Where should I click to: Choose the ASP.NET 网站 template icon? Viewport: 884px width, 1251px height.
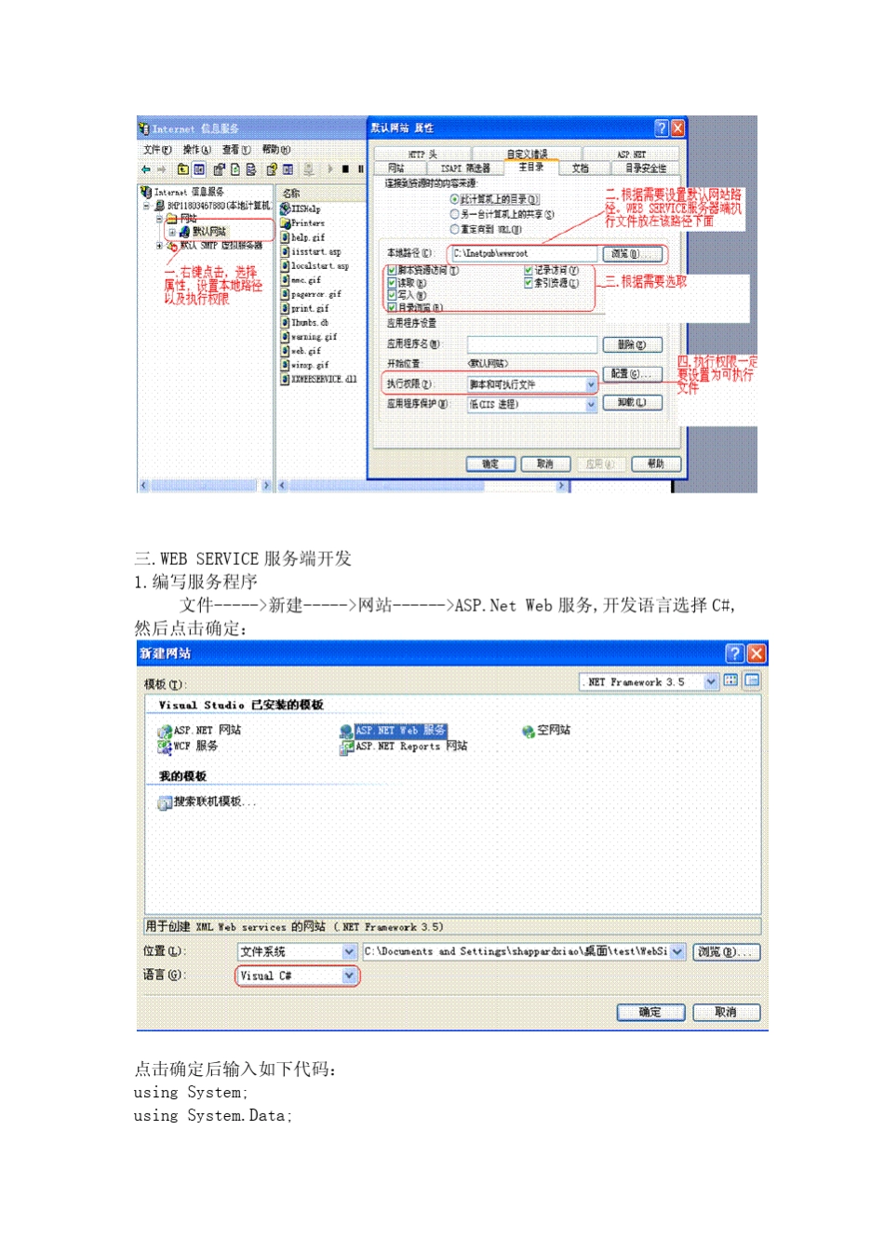(x=165, y=732)
